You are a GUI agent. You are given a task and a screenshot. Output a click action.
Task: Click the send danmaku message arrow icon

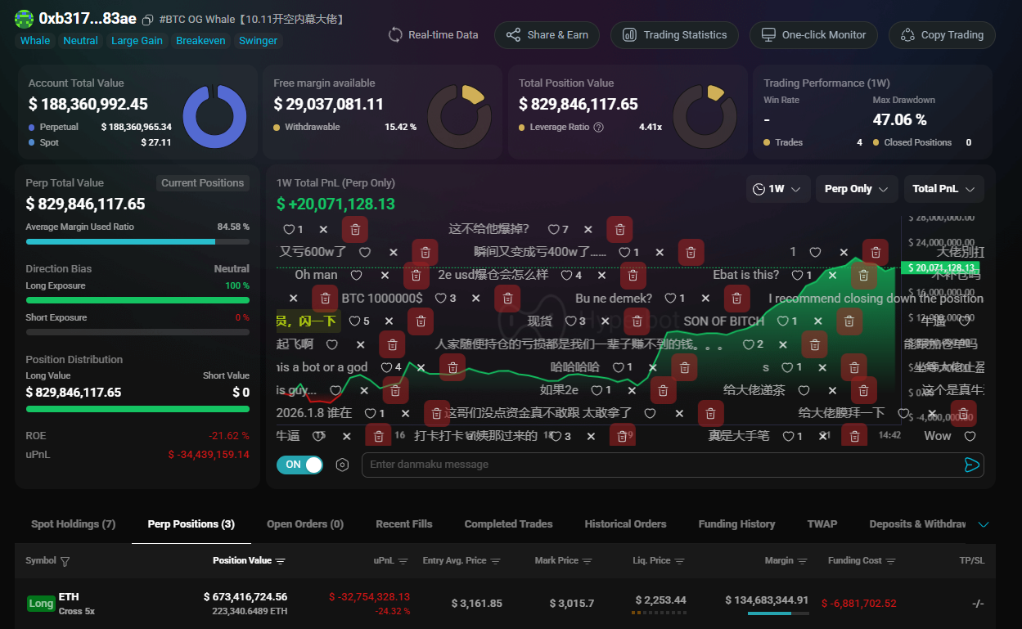click(x=971, y=465)
